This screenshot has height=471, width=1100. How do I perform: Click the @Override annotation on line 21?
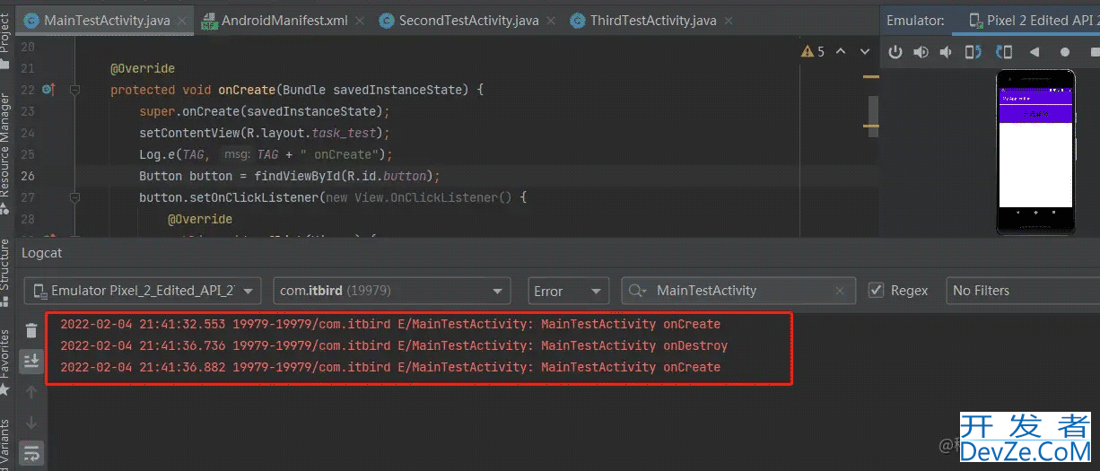[x=143, y=68]
